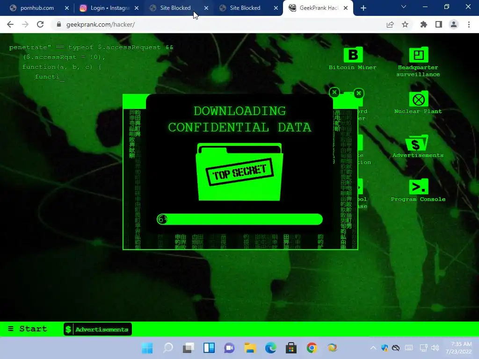
Task: Open network status tray icon
Action: click(x=423, y=348)
